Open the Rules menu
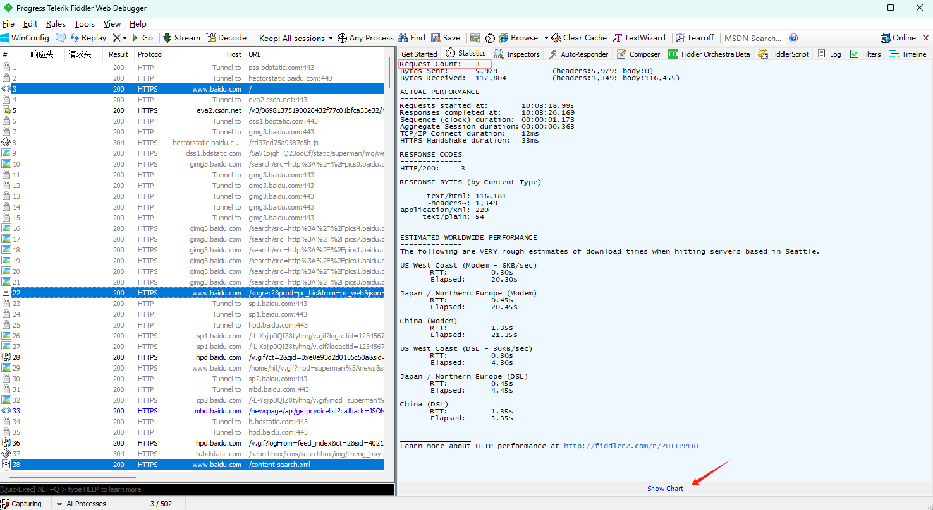The width and height of the screenshot is (933, 510). click(56, 23)
